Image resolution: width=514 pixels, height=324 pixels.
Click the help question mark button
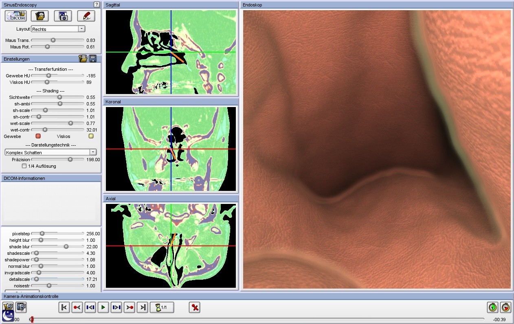click(97, 4)
